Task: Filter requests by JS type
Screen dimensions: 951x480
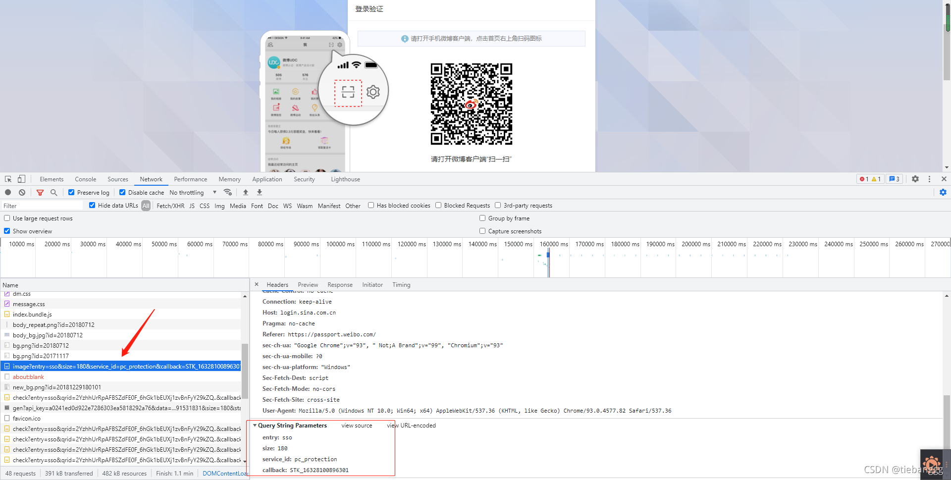Action: click(x=192, y=206)
